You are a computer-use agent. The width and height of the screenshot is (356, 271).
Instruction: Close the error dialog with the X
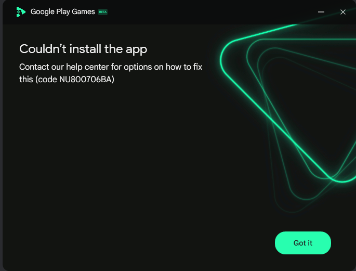pos(343,12)
